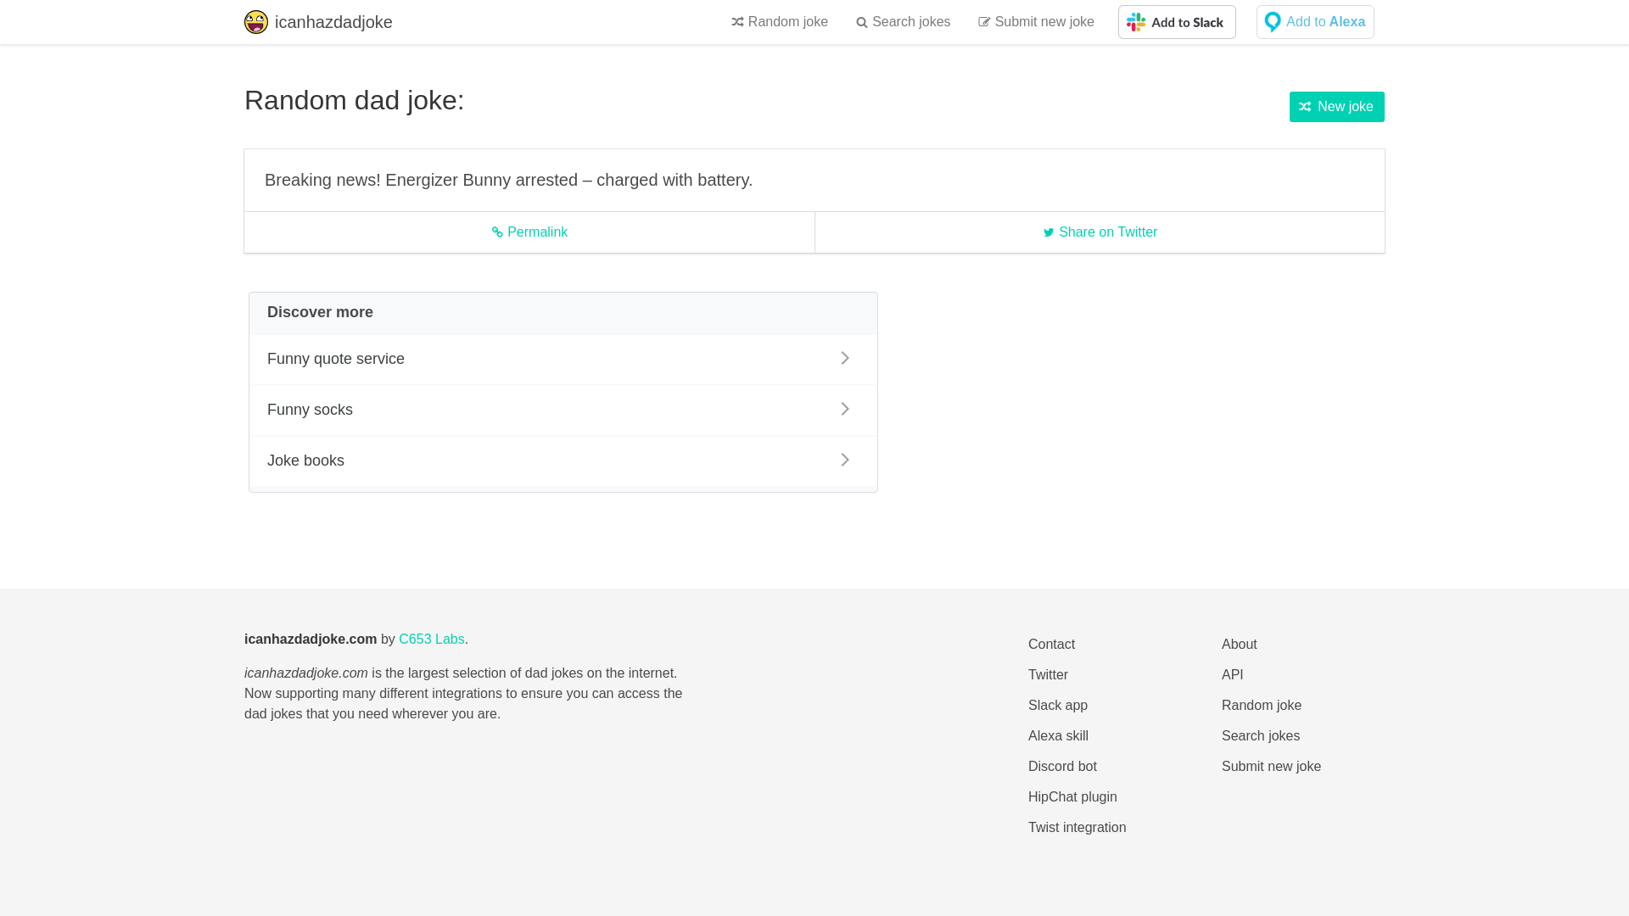Open the Funny quote service row
The image size is (1629, 916).
563,359
